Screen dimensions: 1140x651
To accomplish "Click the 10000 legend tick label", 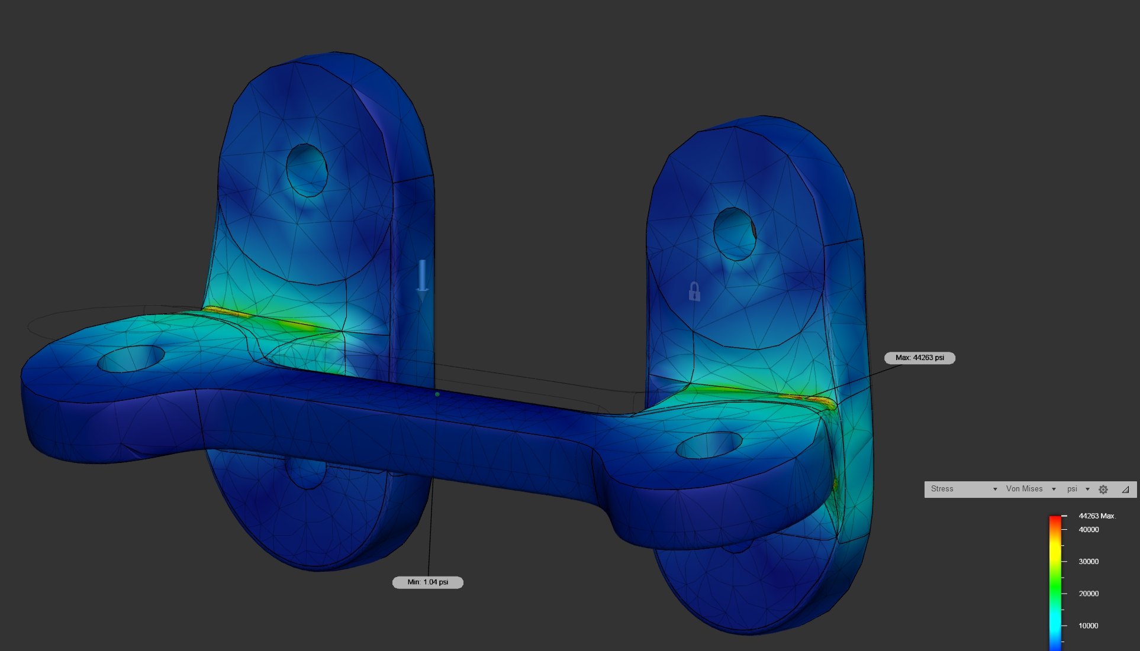I will (1088, 626).
